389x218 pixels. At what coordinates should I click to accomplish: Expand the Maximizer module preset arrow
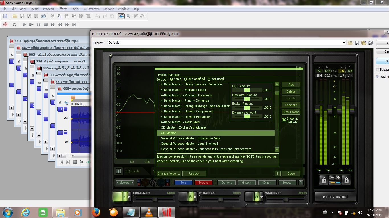coord(261,197)
